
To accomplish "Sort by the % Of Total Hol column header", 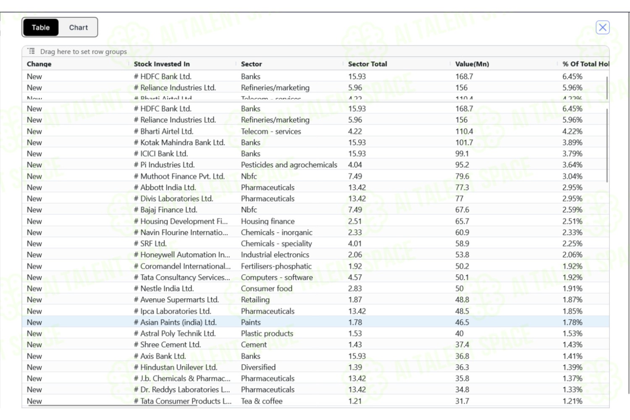I will coord(585,64).
